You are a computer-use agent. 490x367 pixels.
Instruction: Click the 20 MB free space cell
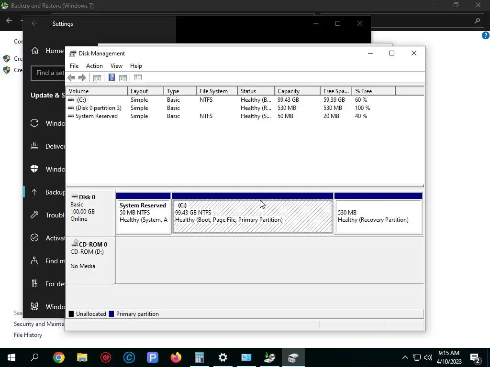pyautogui.click(x=331, y=116)
